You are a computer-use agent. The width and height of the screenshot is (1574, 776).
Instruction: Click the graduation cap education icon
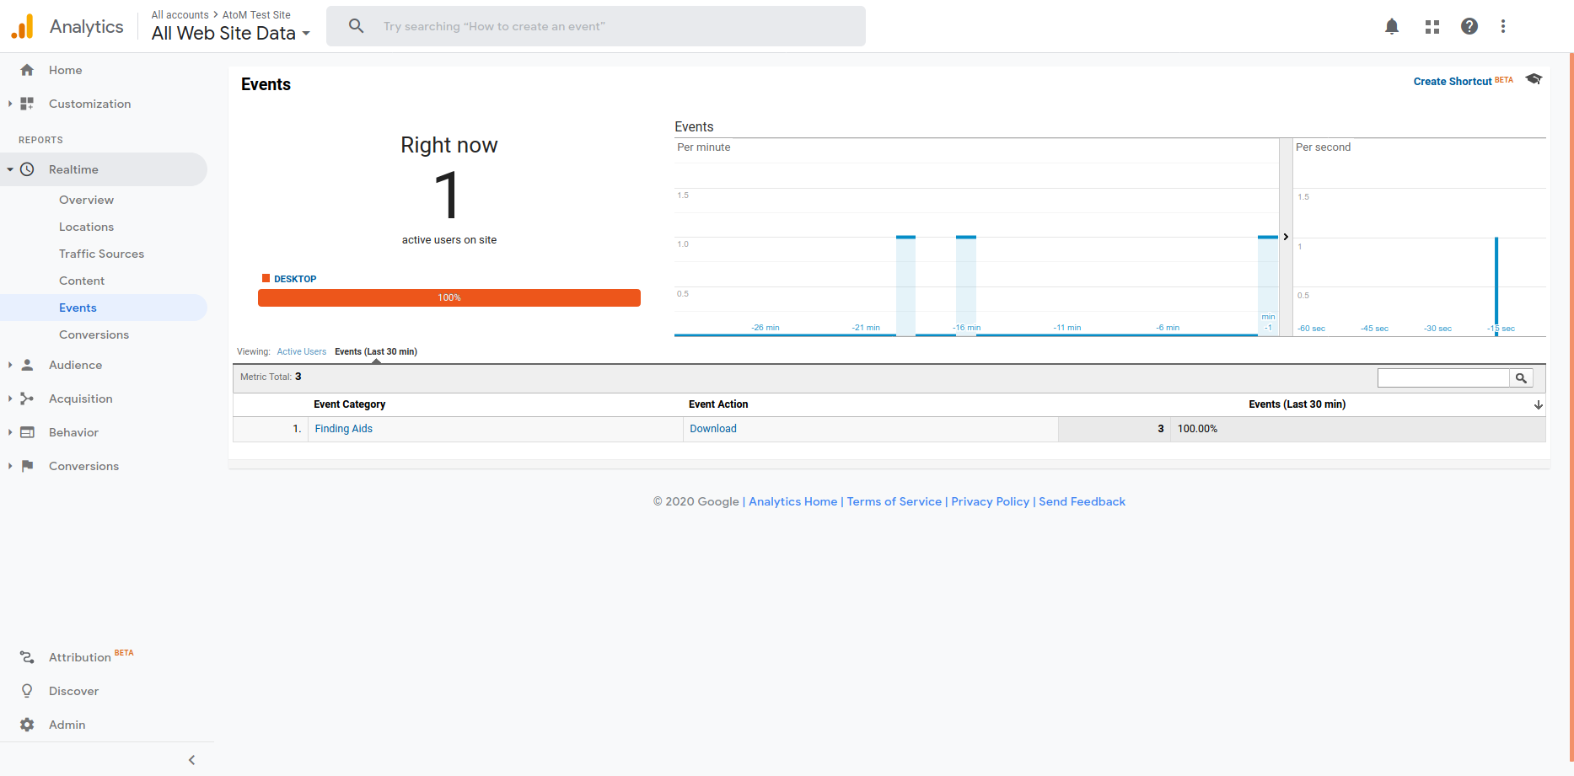pyautogui.click(x=1534, y=79)
